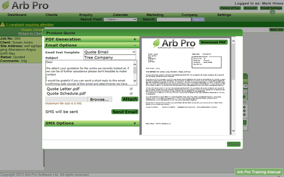Click the header Search input field
The width and height of the screenshot is (284, 177).
pos(174,19)
